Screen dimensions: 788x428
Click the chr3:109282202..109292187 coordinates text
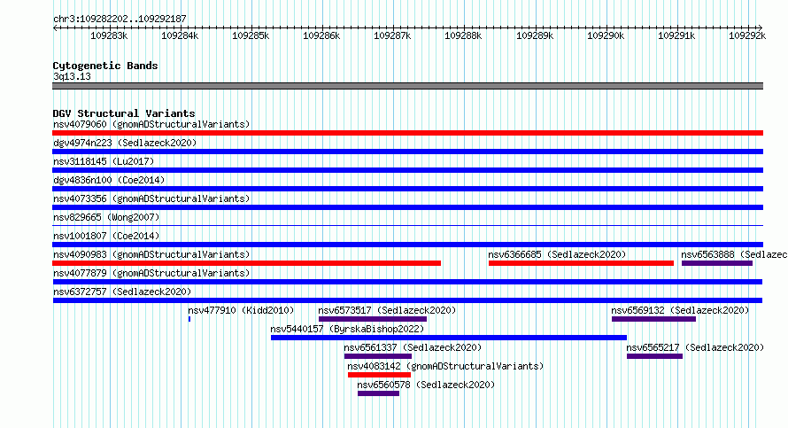[120, 19]
